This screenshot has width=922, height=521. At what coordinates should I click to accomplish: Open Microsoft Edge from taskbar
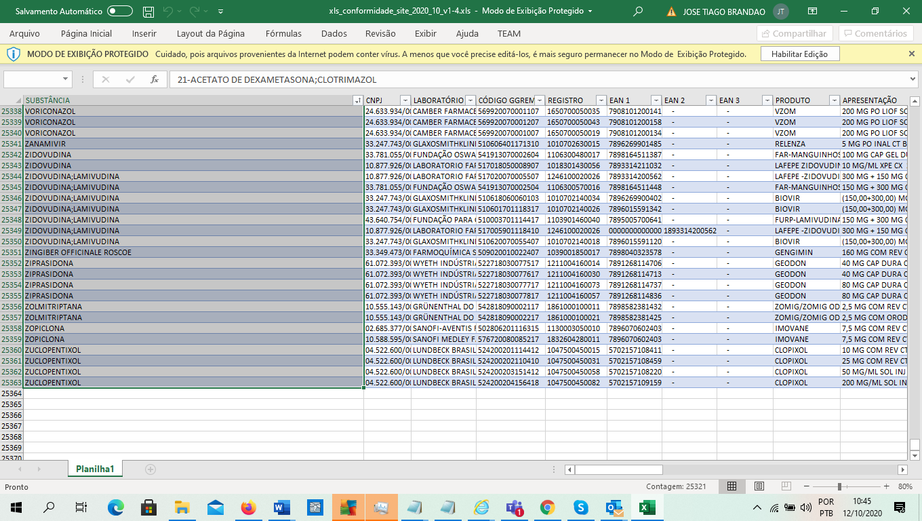(x=116, y=507)
